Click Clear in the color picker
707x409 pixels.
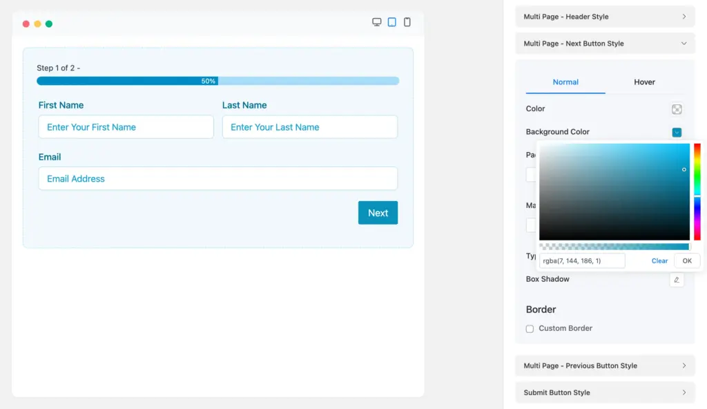[x=659, y=261]
